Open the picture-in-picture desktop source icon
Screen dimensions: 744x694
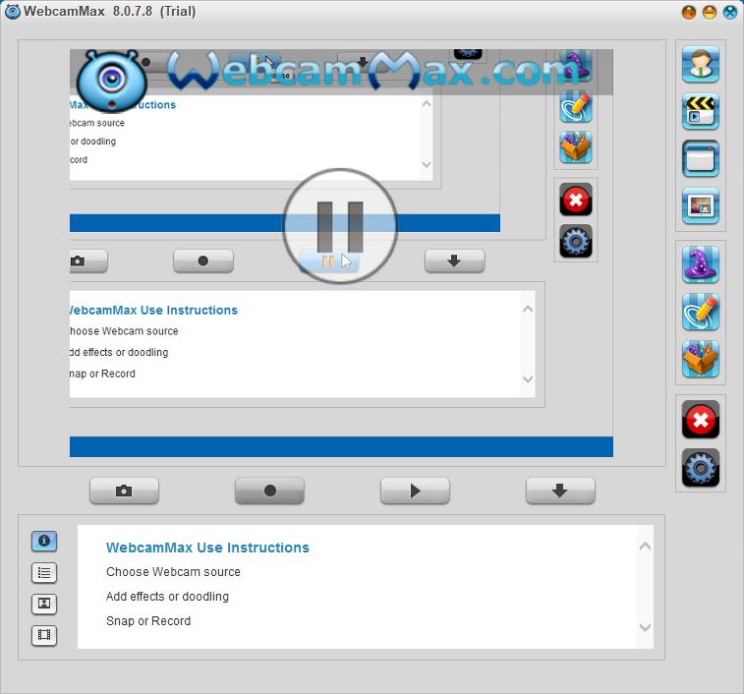coord(701,206)
